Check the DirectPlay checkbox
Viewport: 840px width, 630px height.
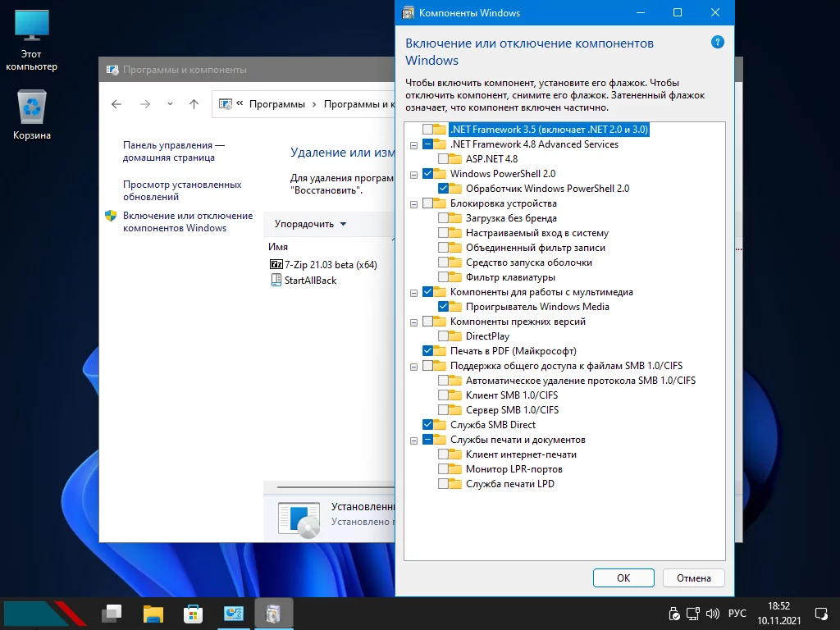444,336
